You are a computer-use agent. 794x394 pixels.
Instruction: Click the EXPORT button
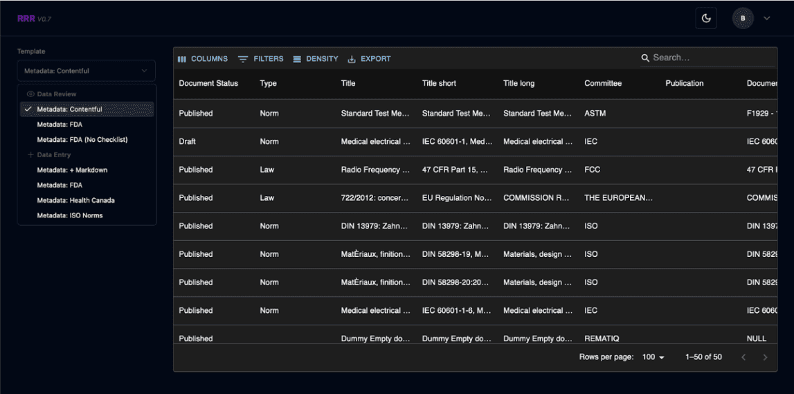(x=369, y=59)
